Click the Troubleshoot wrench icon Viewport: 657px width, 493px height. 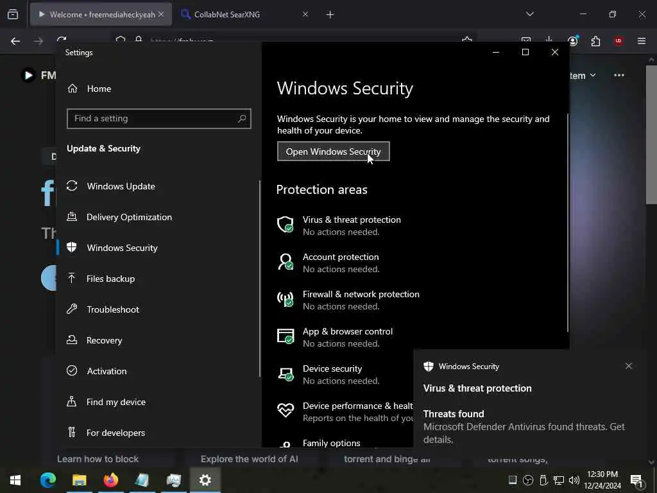point(72,309)
